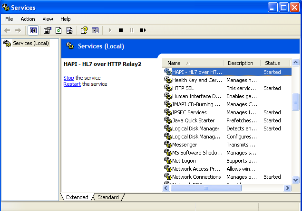Click the Stop the service link
302x211 pixels.
[69, 78]
